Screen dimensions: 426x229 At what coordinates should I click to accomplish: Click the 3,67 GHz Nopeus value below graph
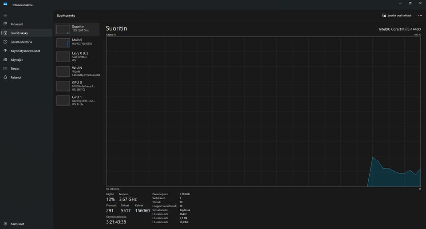tap(128, 199)
